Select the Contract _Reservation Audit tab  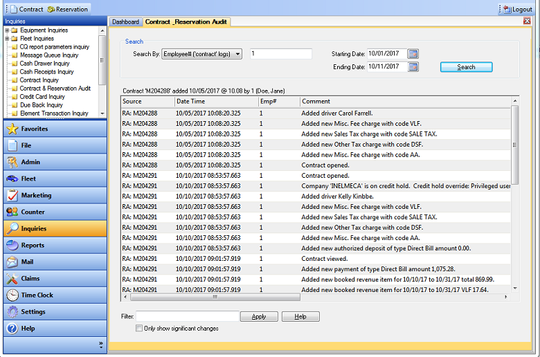point(186,21)
